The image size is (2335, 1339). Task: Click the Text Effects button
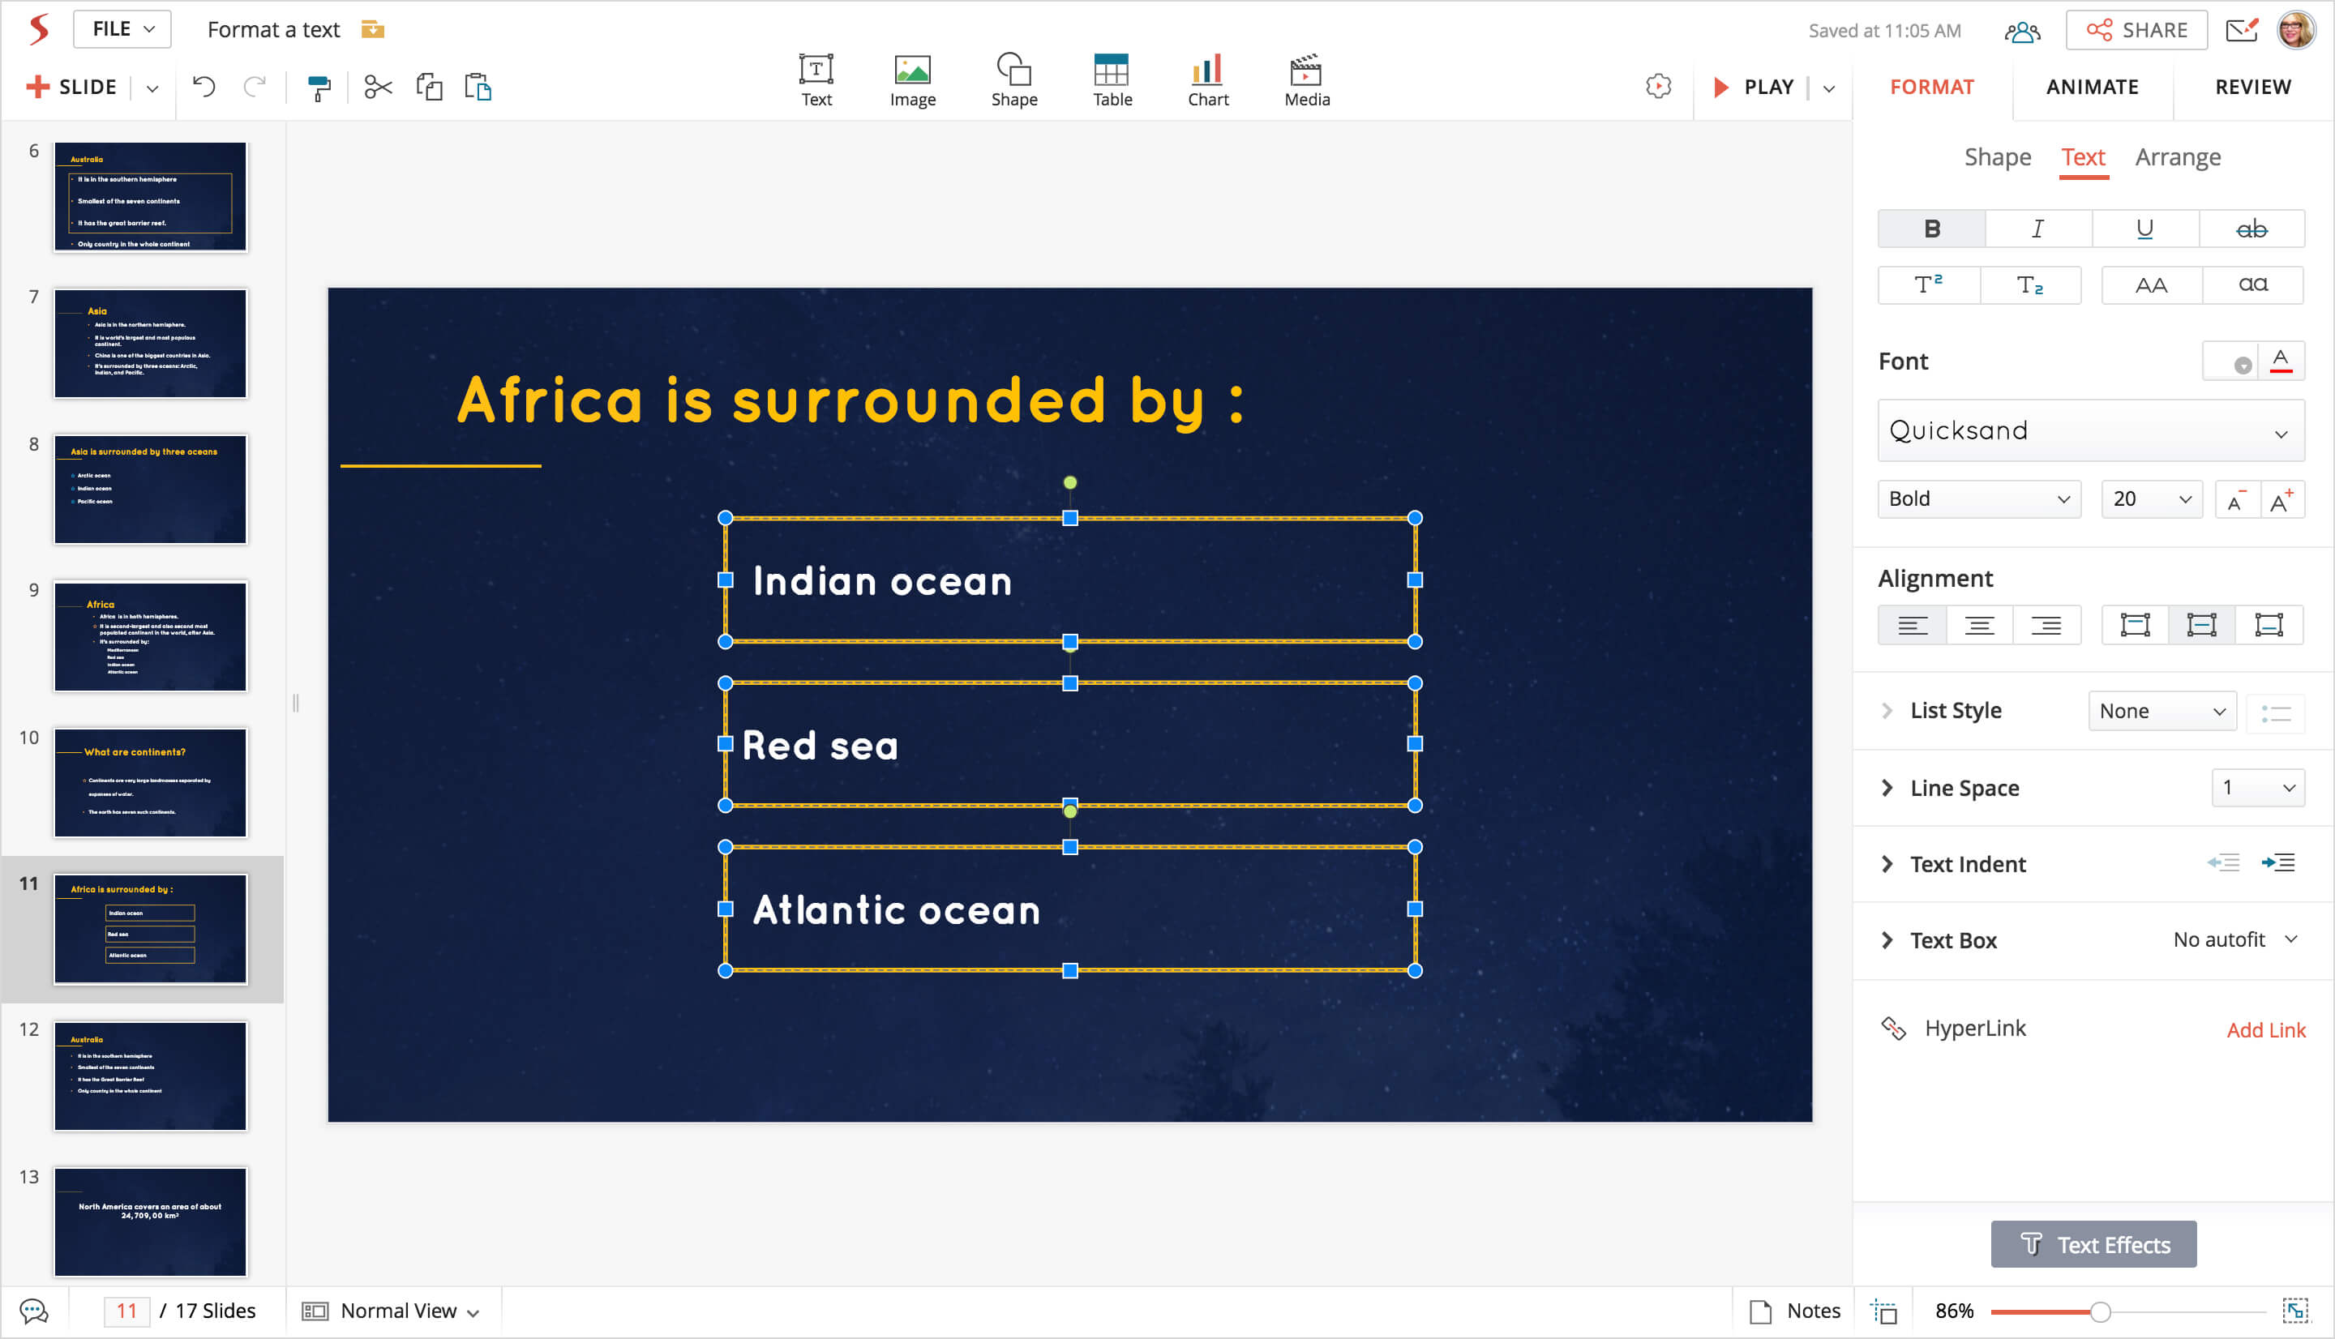click(x=2093, y=1244)
